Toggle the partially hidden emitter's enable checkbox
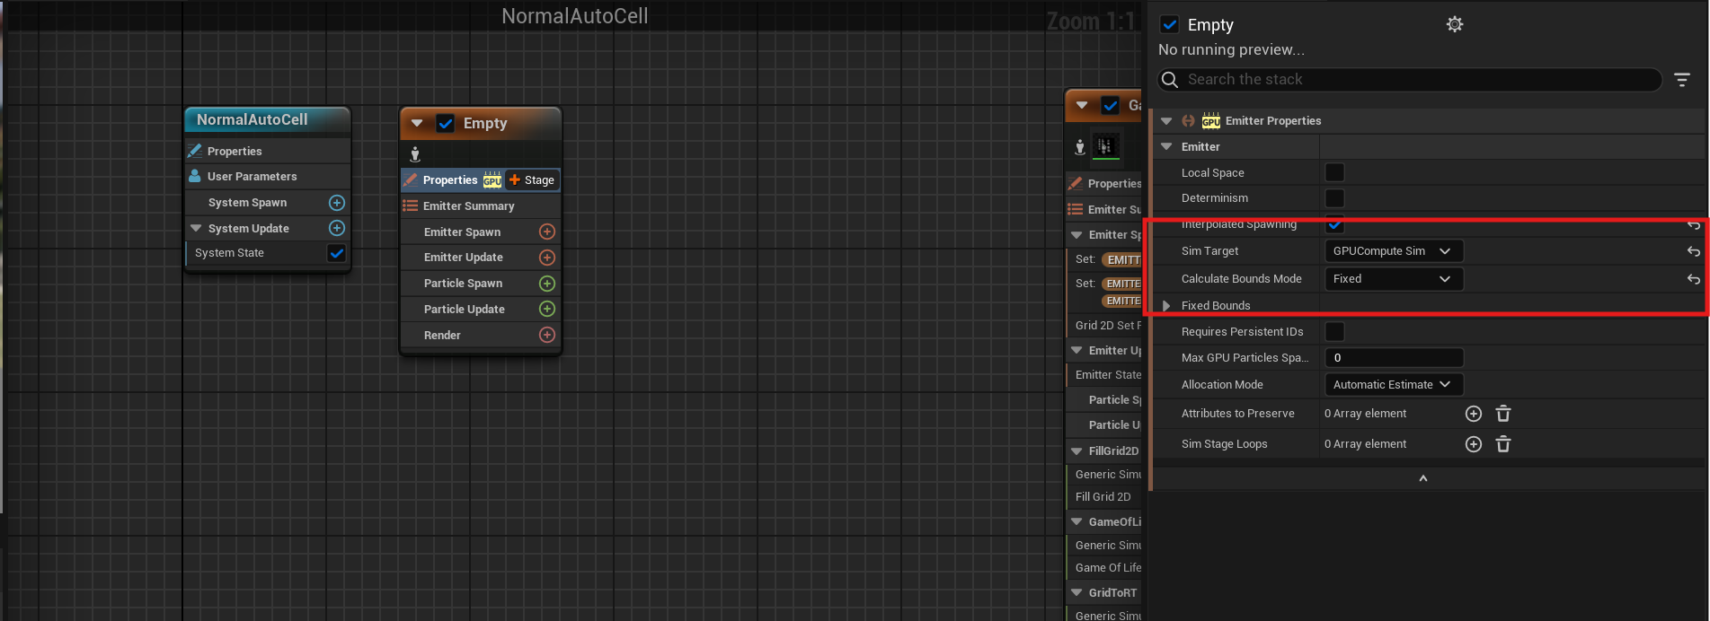Image resolution: width=1710 pixels, height=621 pixels. [x=1111, y=105]
